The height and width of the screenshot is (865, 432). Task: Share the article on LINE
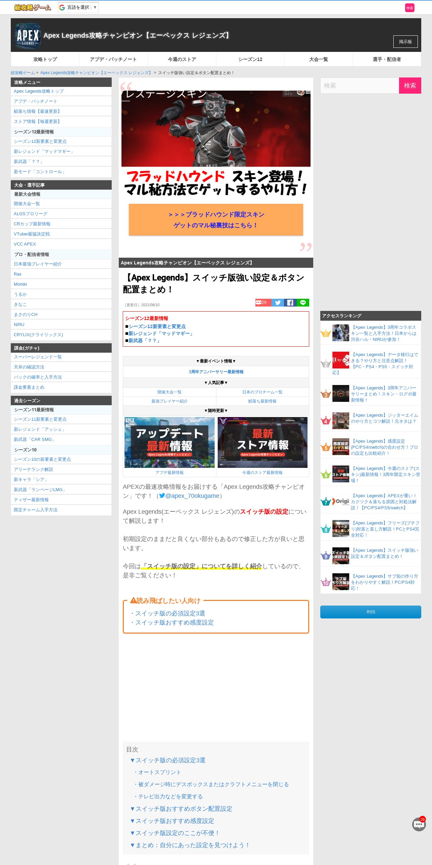point(303,302)
